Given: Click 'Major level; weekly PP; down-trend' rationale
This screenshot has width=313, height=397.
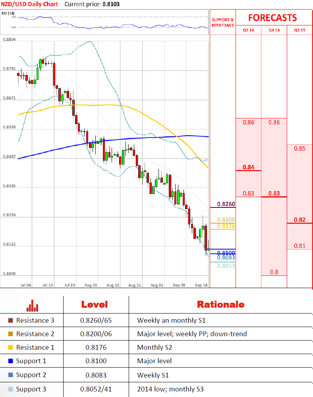Looking at the screenshot, I should click(192, 334).
